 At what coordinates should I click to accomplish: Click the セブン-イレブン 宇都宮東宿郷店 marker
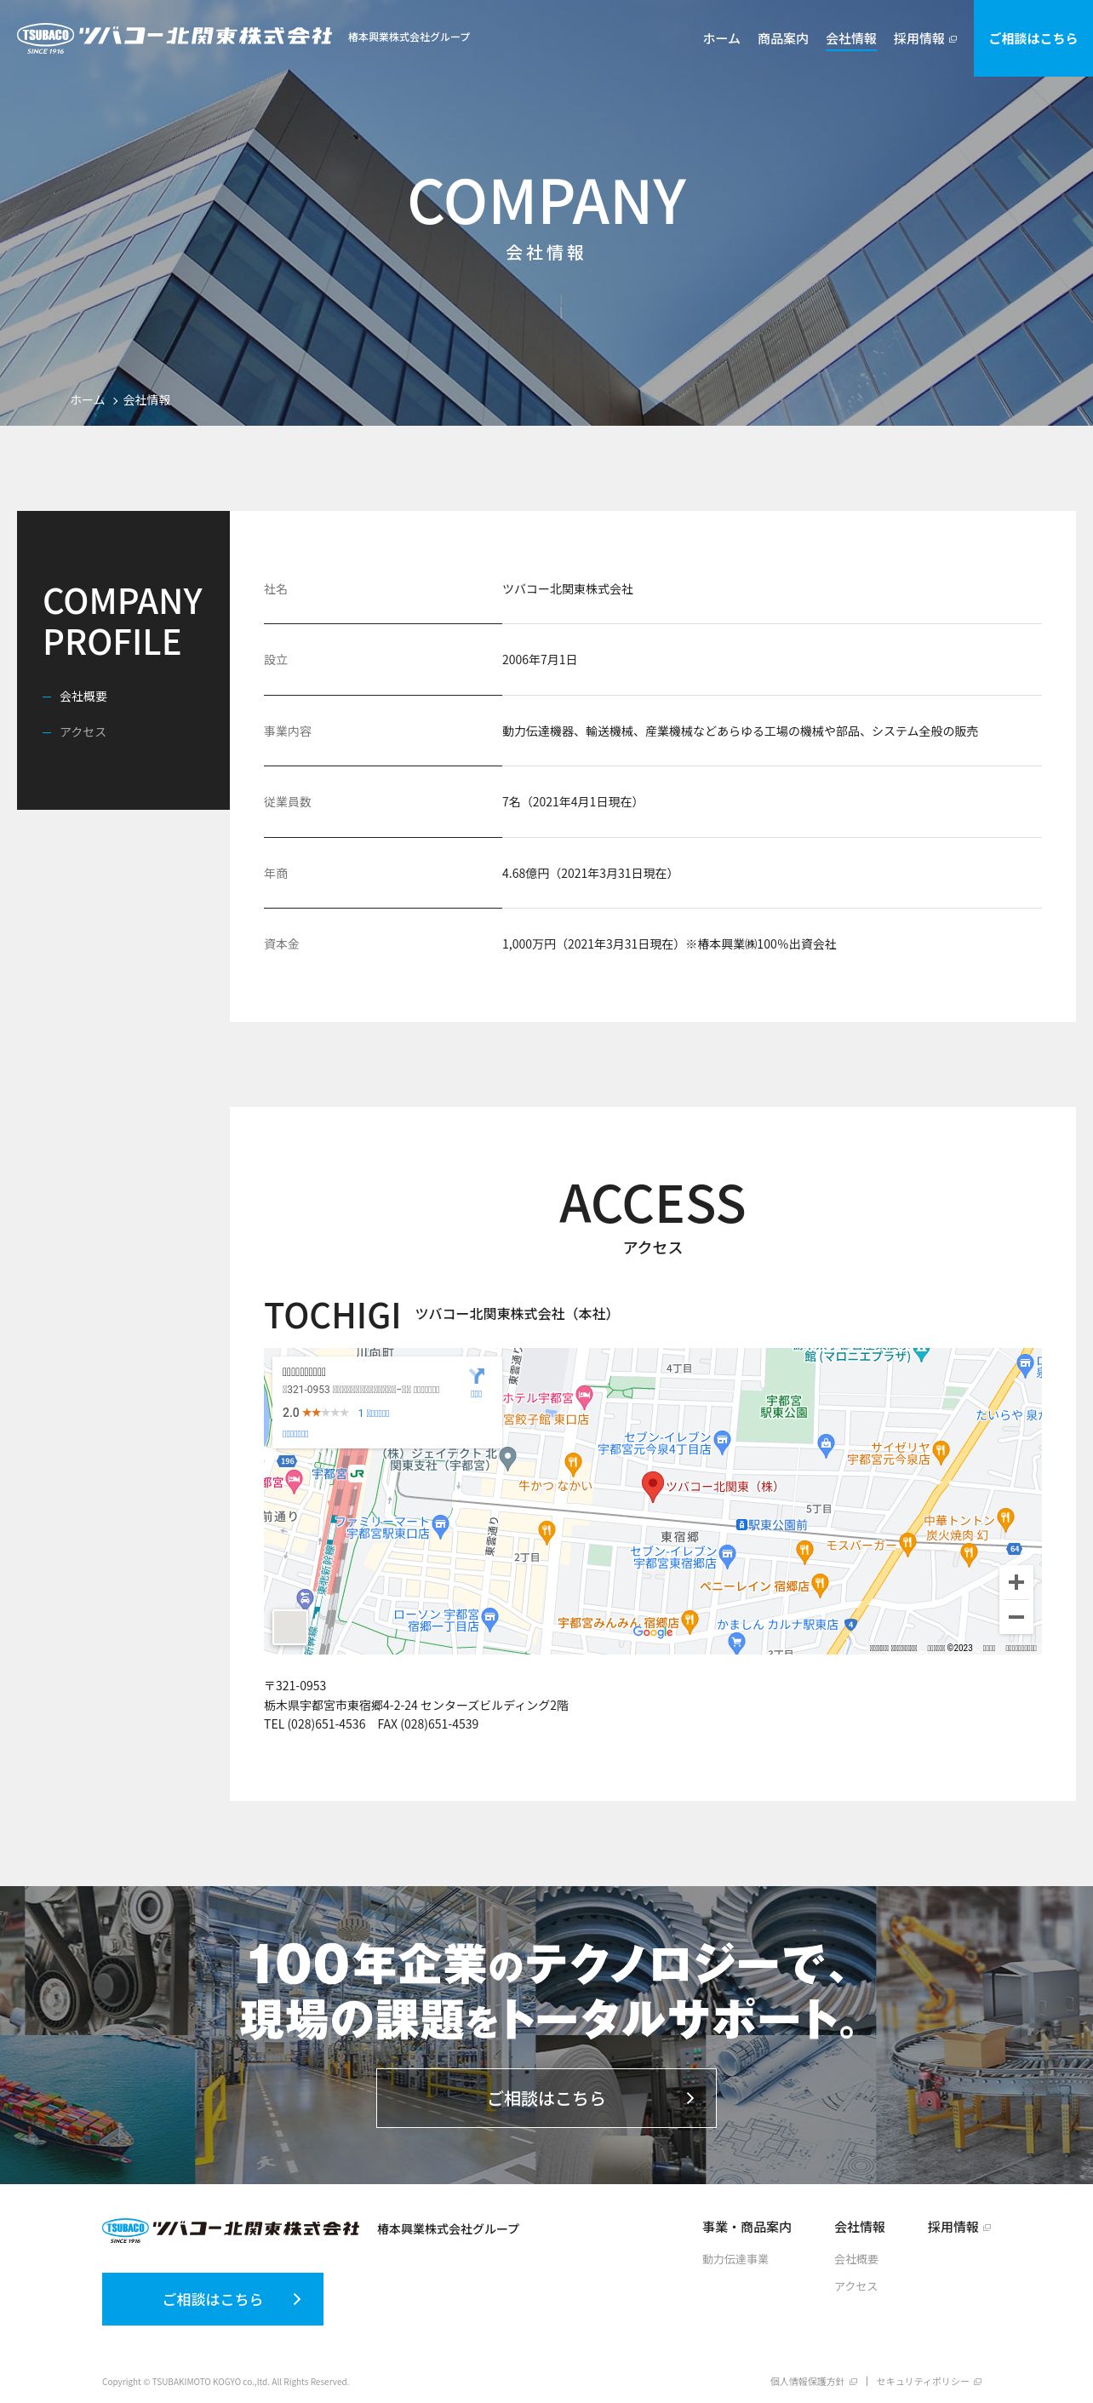pos(728,1555)
